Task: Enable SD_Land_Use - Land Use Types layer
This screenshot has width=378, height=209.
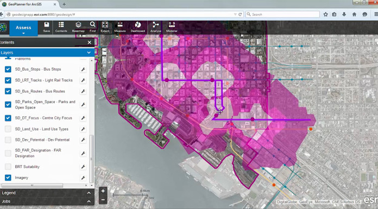Action: pyautogui.click(x=8, y=129)
